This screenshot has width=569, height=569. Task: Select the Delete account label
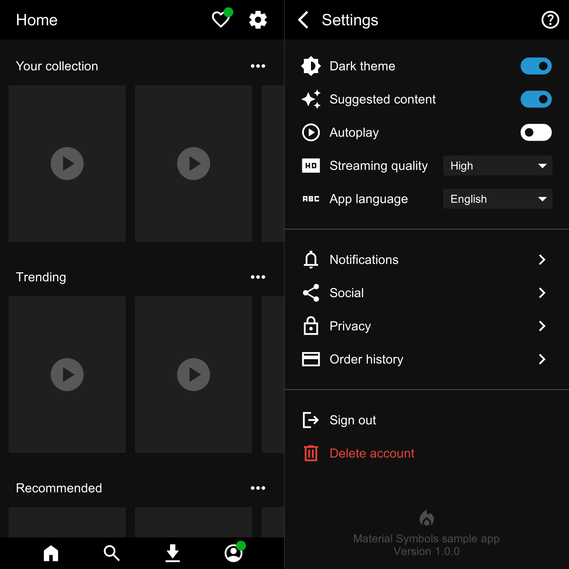click(x=372, y=453)
